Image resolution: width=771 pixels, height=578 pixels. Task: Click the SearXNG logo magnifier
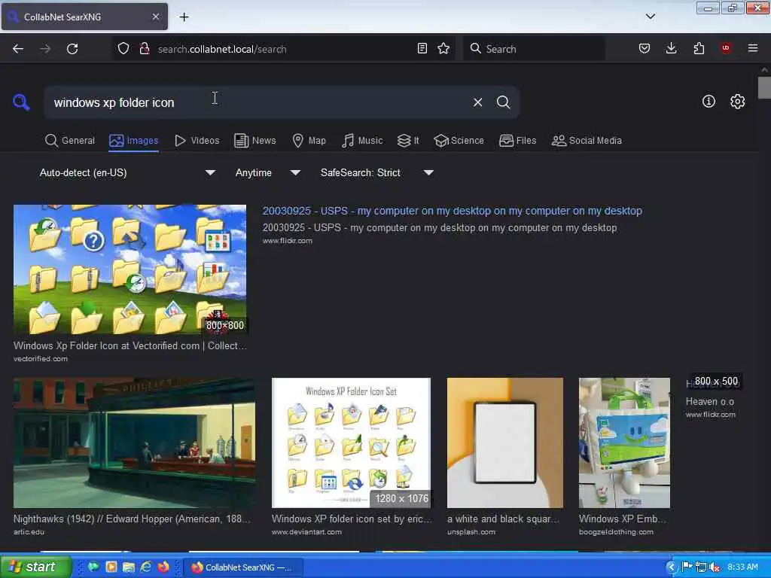tap(21, 102)
